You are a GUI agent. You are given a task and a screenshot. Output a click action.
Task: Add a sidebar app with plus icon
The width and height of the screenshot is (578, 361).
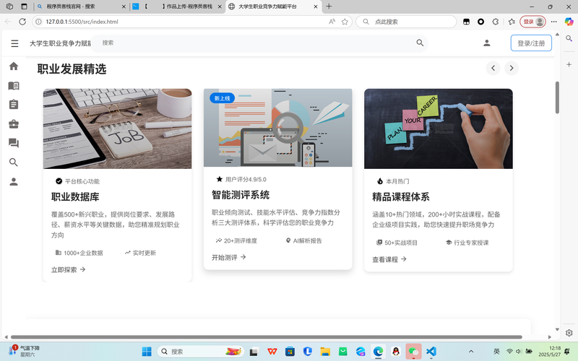(x=569, y=64)
